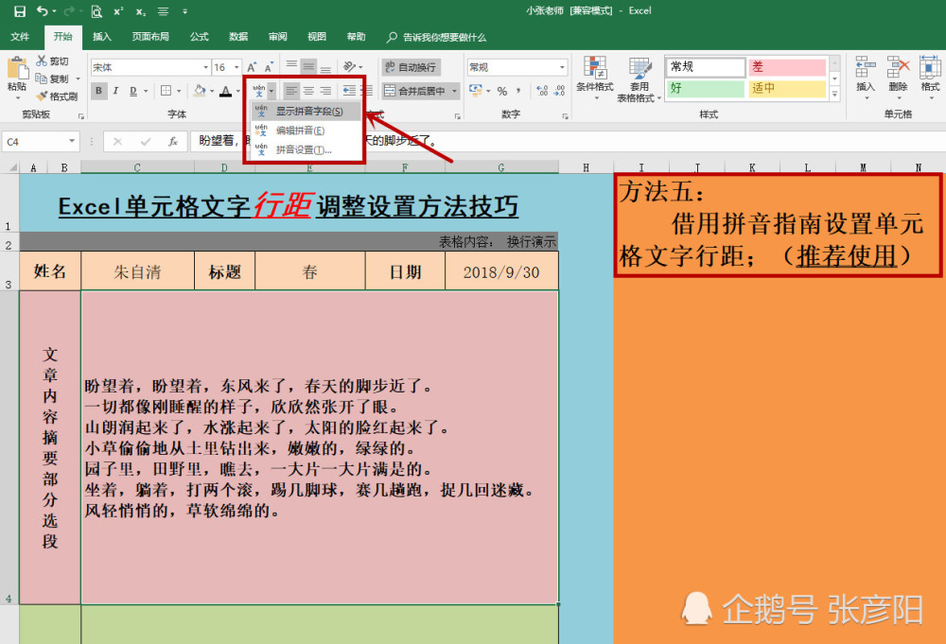The height and width of the screenshot is (644, 946).
Task: Toggle align right
Action: tap(325, 91)
